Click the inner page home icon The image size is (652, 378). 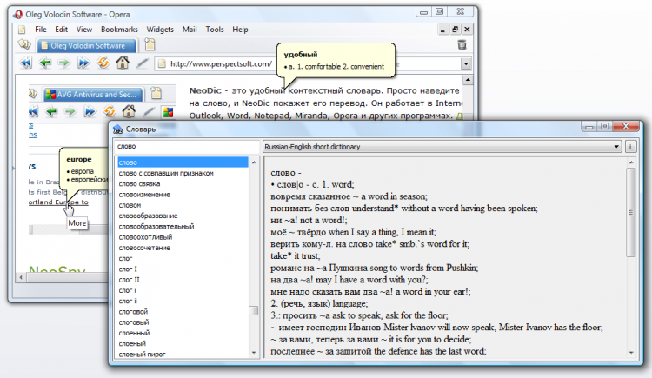[129, 111]
